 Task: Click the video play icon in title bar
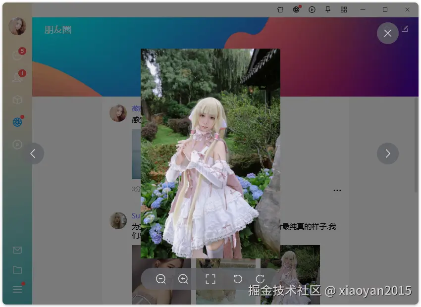click(312, 10)
